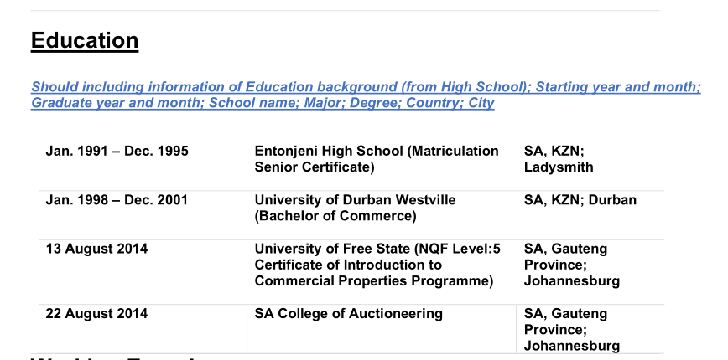This screenshot has height=360, width=728.
Task: Click the University of Durban Westville entry
Action: pyautogui.click(x=355, y=200)
